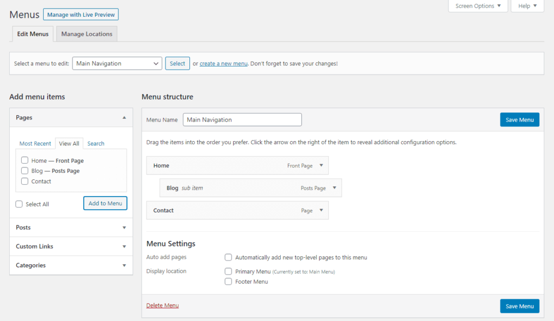Viewport: 554px width, 321px height.
Task: Click the Delete Menu link
Action: (162, 306)
